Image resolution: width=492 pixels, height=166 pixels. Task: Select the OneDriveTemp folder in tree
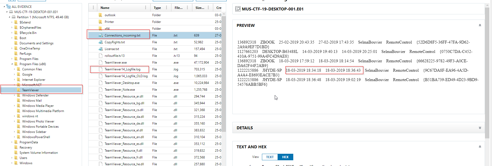coord(30,48)
